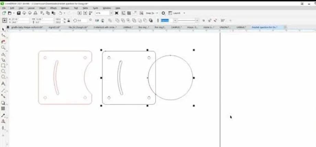The image size is (316, 147).
Task: Toggle the lock ratio padlock
Action: click(x=69, y=20)
